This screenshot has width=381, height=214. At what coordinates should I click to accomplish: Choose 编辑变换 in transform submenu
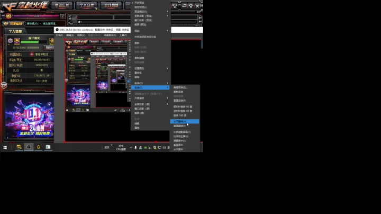[185, 87]
